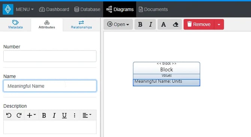Screen dimensions: 251x137
Task: Open the plus insert menu in Description
Action: (x=31, y=115)
